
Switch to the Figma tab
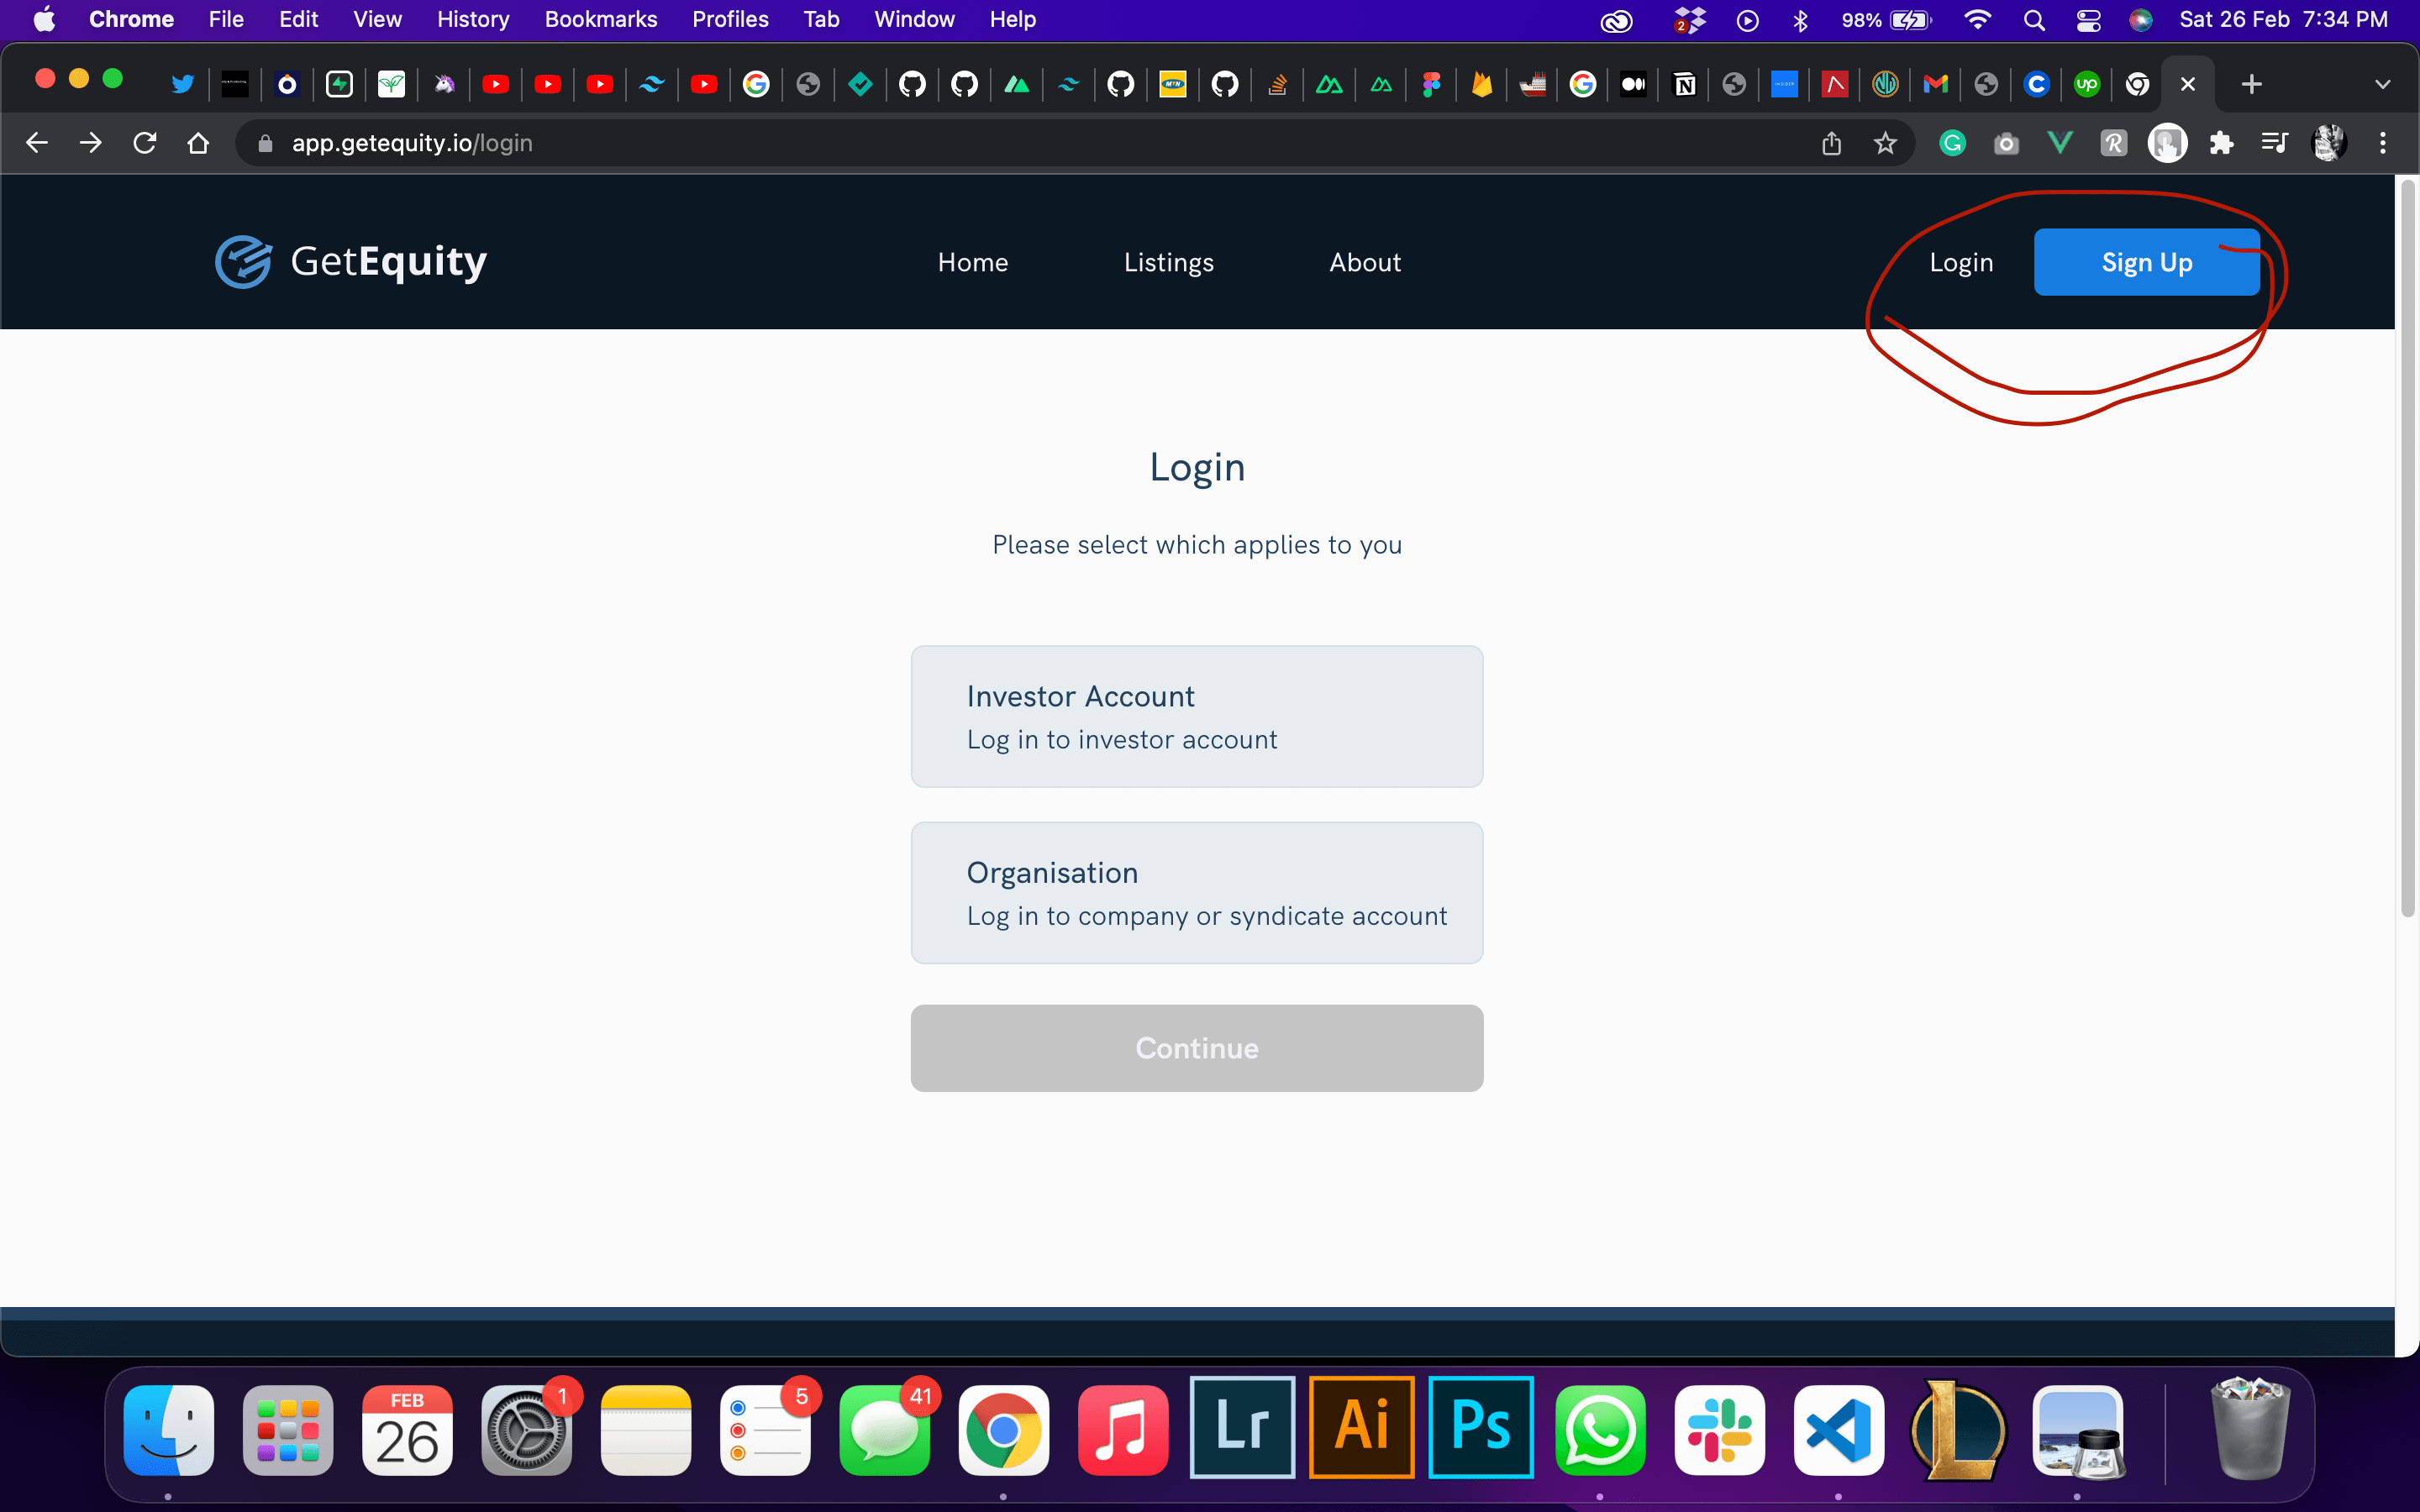point(1431,84)
